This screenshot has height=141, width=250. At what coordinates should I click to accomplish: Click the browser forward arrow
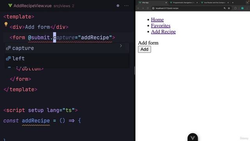coord(143,8)
